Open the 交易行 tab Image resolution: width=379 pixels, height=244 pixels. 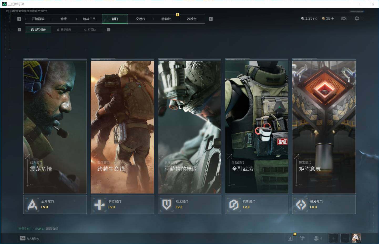click(140, 19)
